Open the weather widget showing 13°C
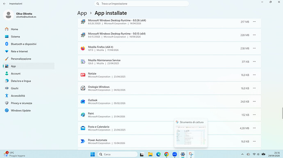 tap(14, 154)
